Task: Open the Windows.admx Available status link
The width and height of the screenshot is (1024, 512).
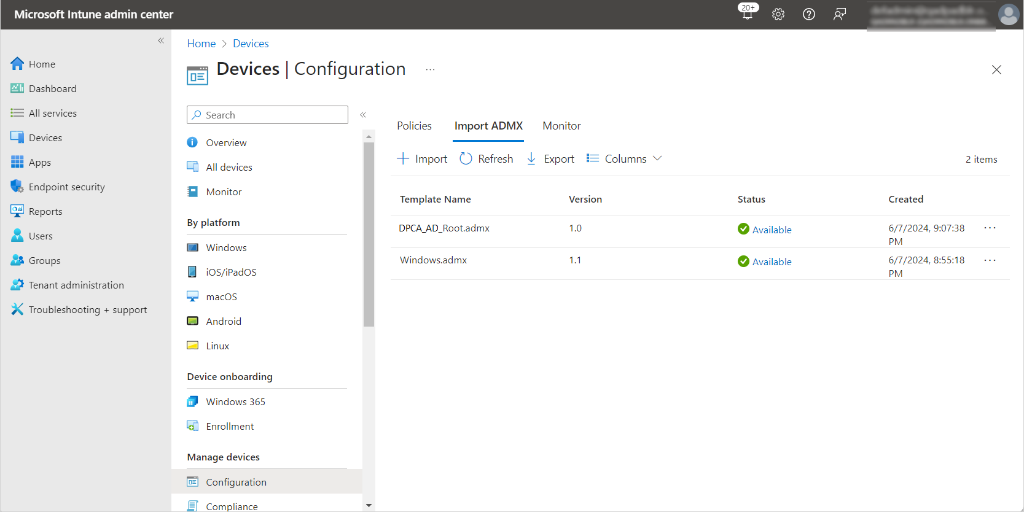Action: [x=772, y=262]
